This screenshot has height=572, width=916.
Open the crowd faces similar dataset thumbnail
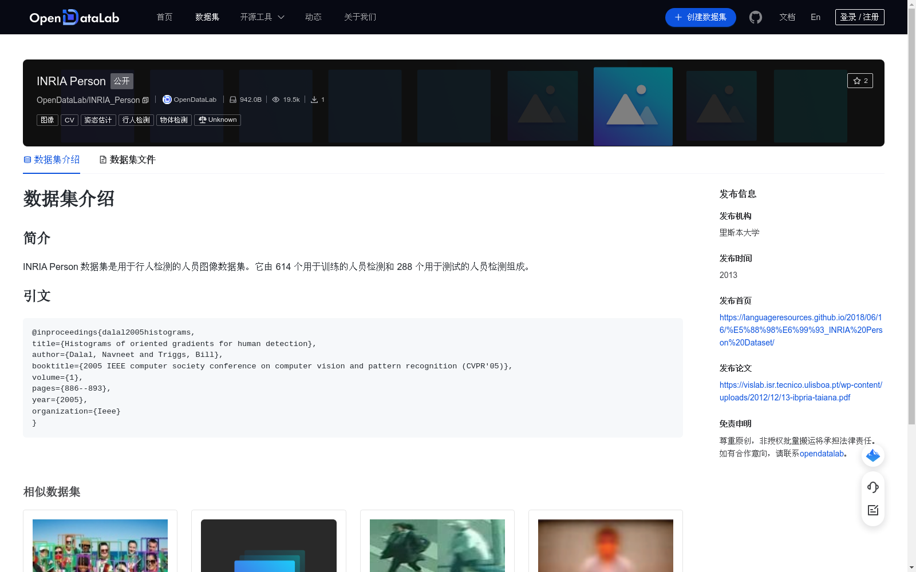click(x=100, y=546)
